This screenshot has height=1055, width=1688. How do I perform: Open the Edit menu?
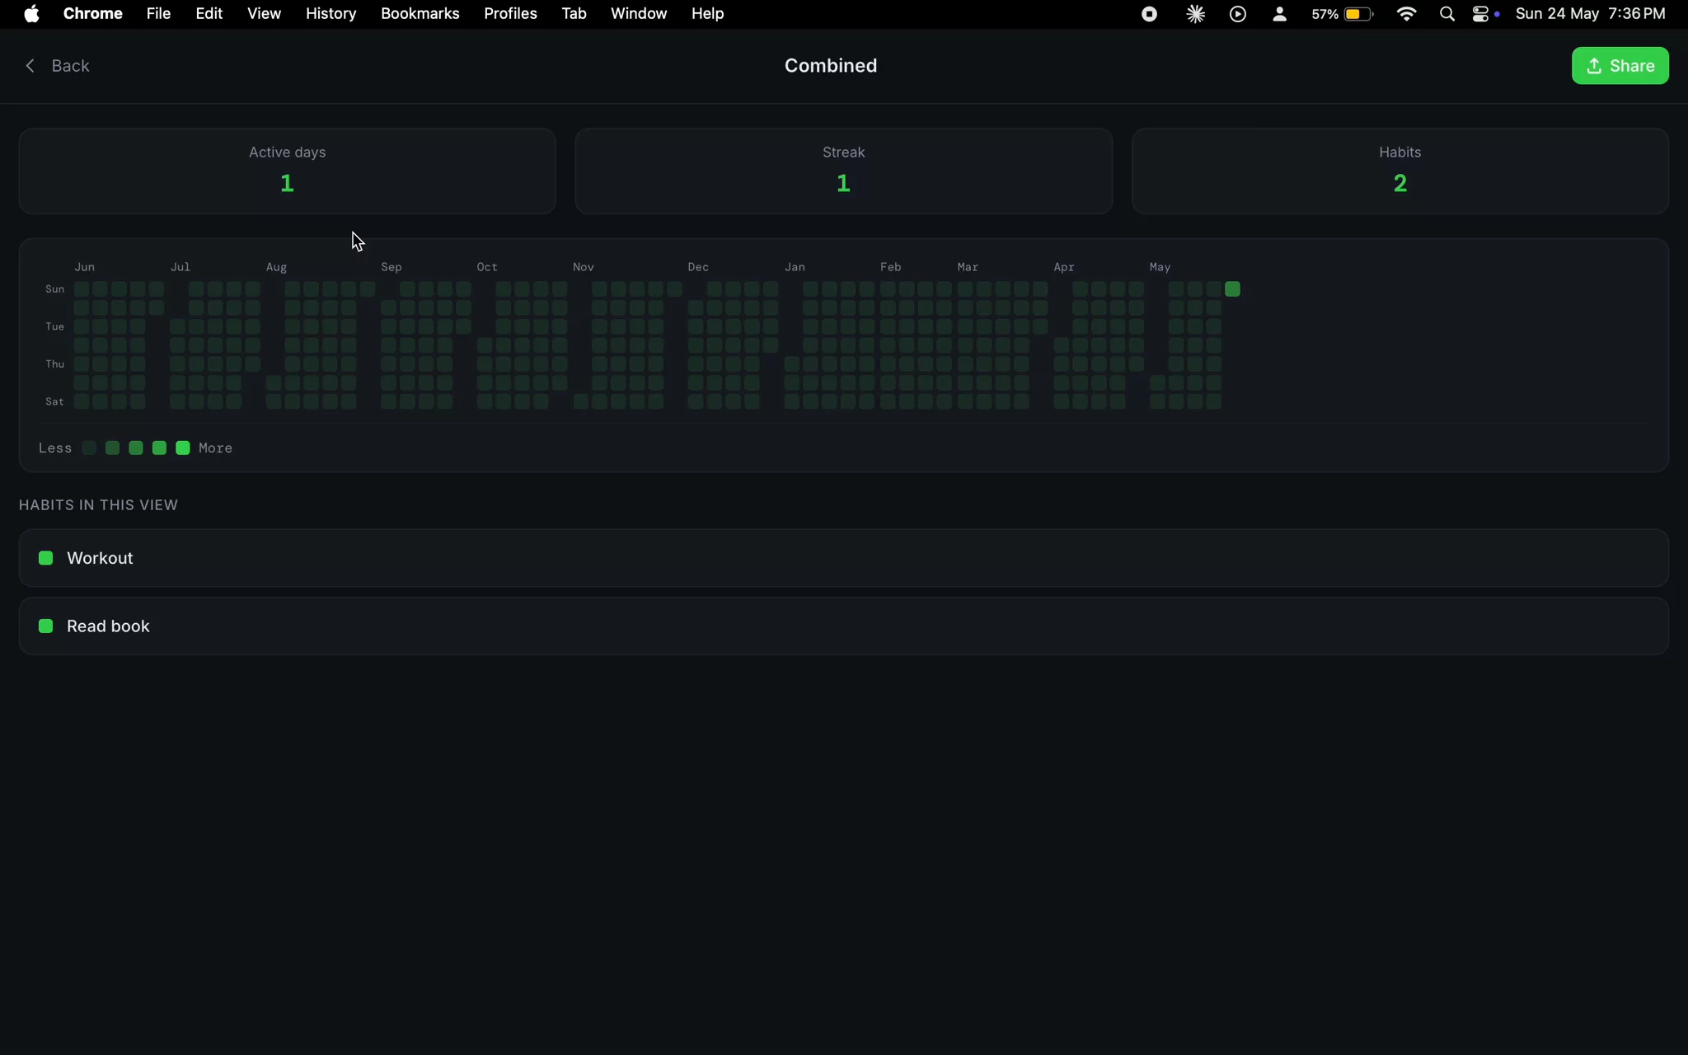209,14
